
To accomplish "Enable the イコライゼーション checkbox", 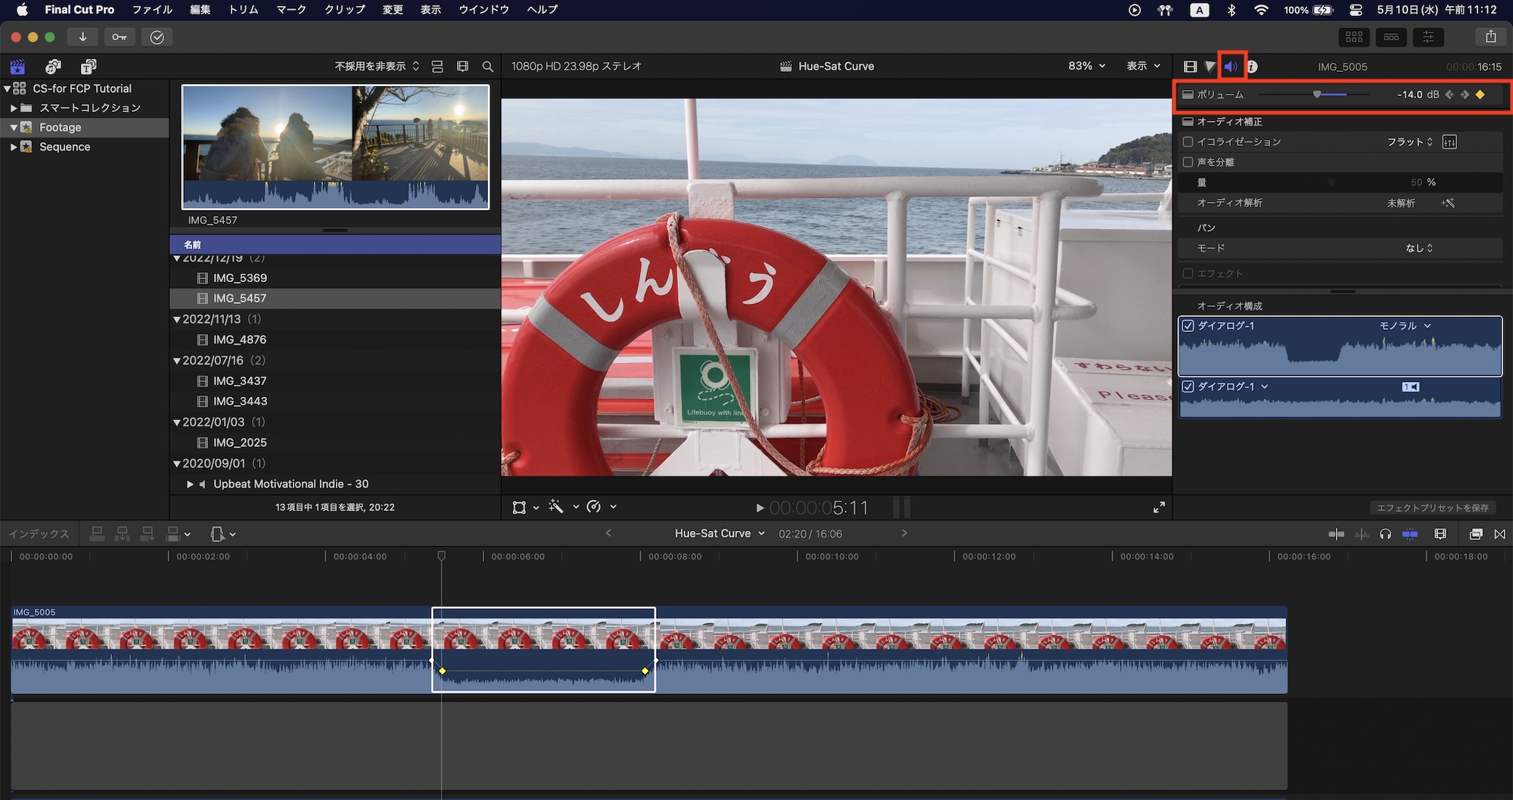I will click(x=1188, y=141).
